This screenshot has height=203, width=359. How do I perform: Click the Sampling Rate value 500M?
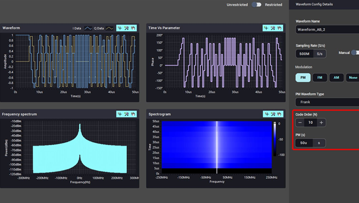pyautogui.click(x=305, y=54)
